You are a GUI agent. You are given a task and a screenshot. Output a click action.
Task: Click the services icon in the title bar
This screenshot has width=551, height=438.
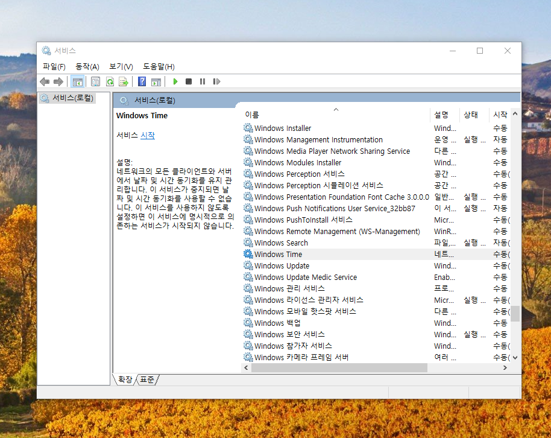click(x=46, y=51)
